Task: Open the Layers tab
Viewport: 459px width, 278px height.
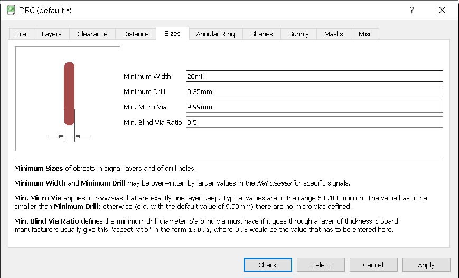Action: (x=52, y=34)
